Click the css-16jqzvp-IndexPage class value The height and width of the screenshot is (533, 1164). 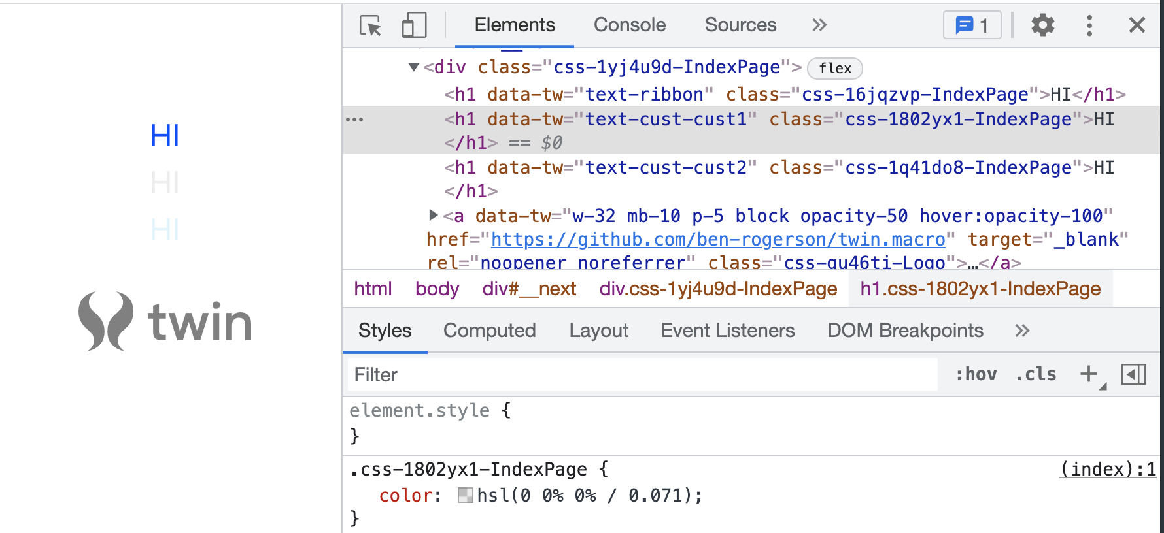click(x=916, y=95)
